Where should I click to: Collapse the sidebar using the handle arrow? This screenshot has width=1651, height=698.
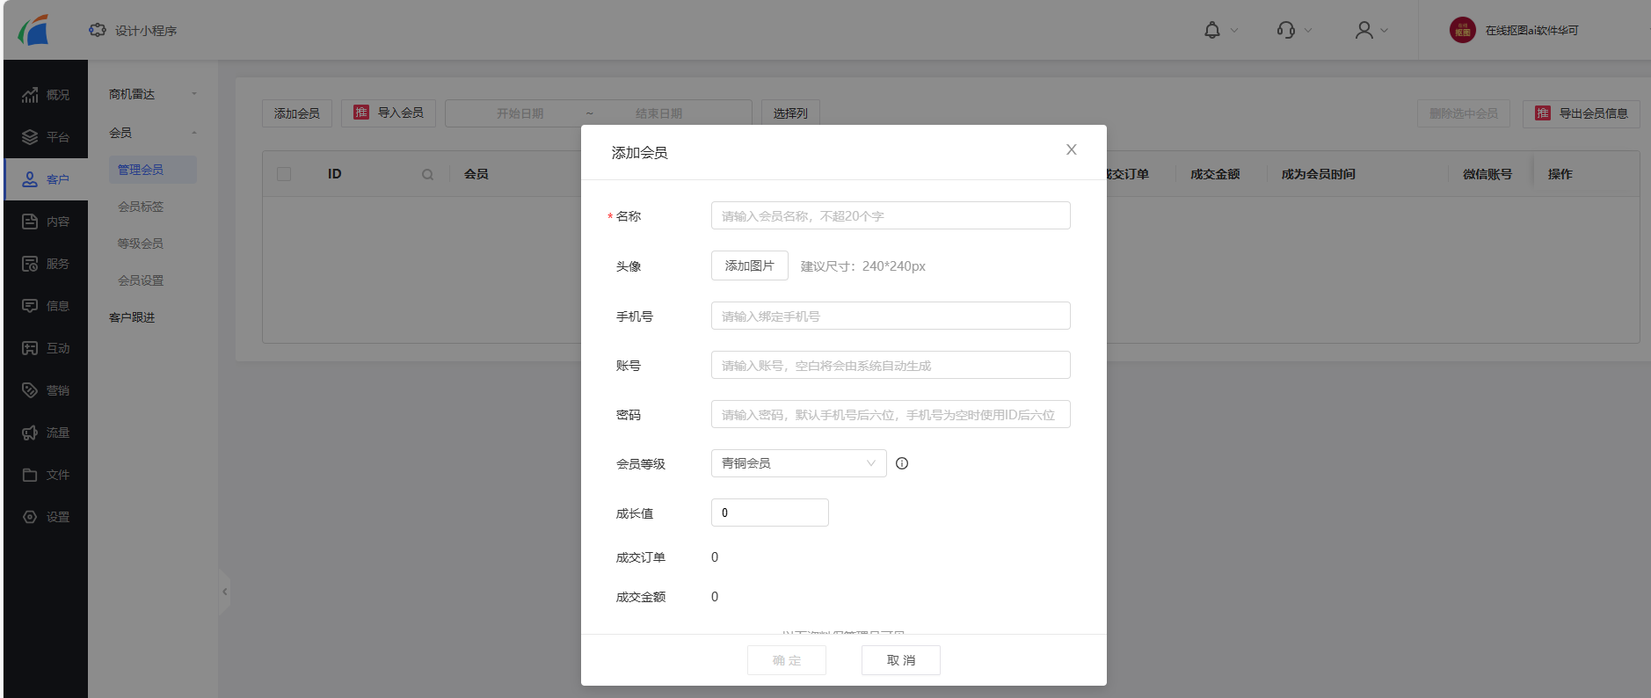click(x=224, y=592)
